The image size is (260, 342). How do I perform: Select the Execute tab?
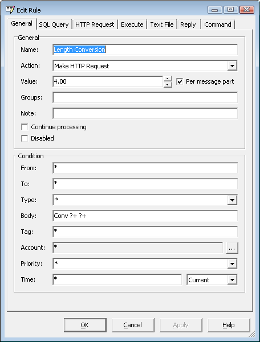tap(132, 24)
